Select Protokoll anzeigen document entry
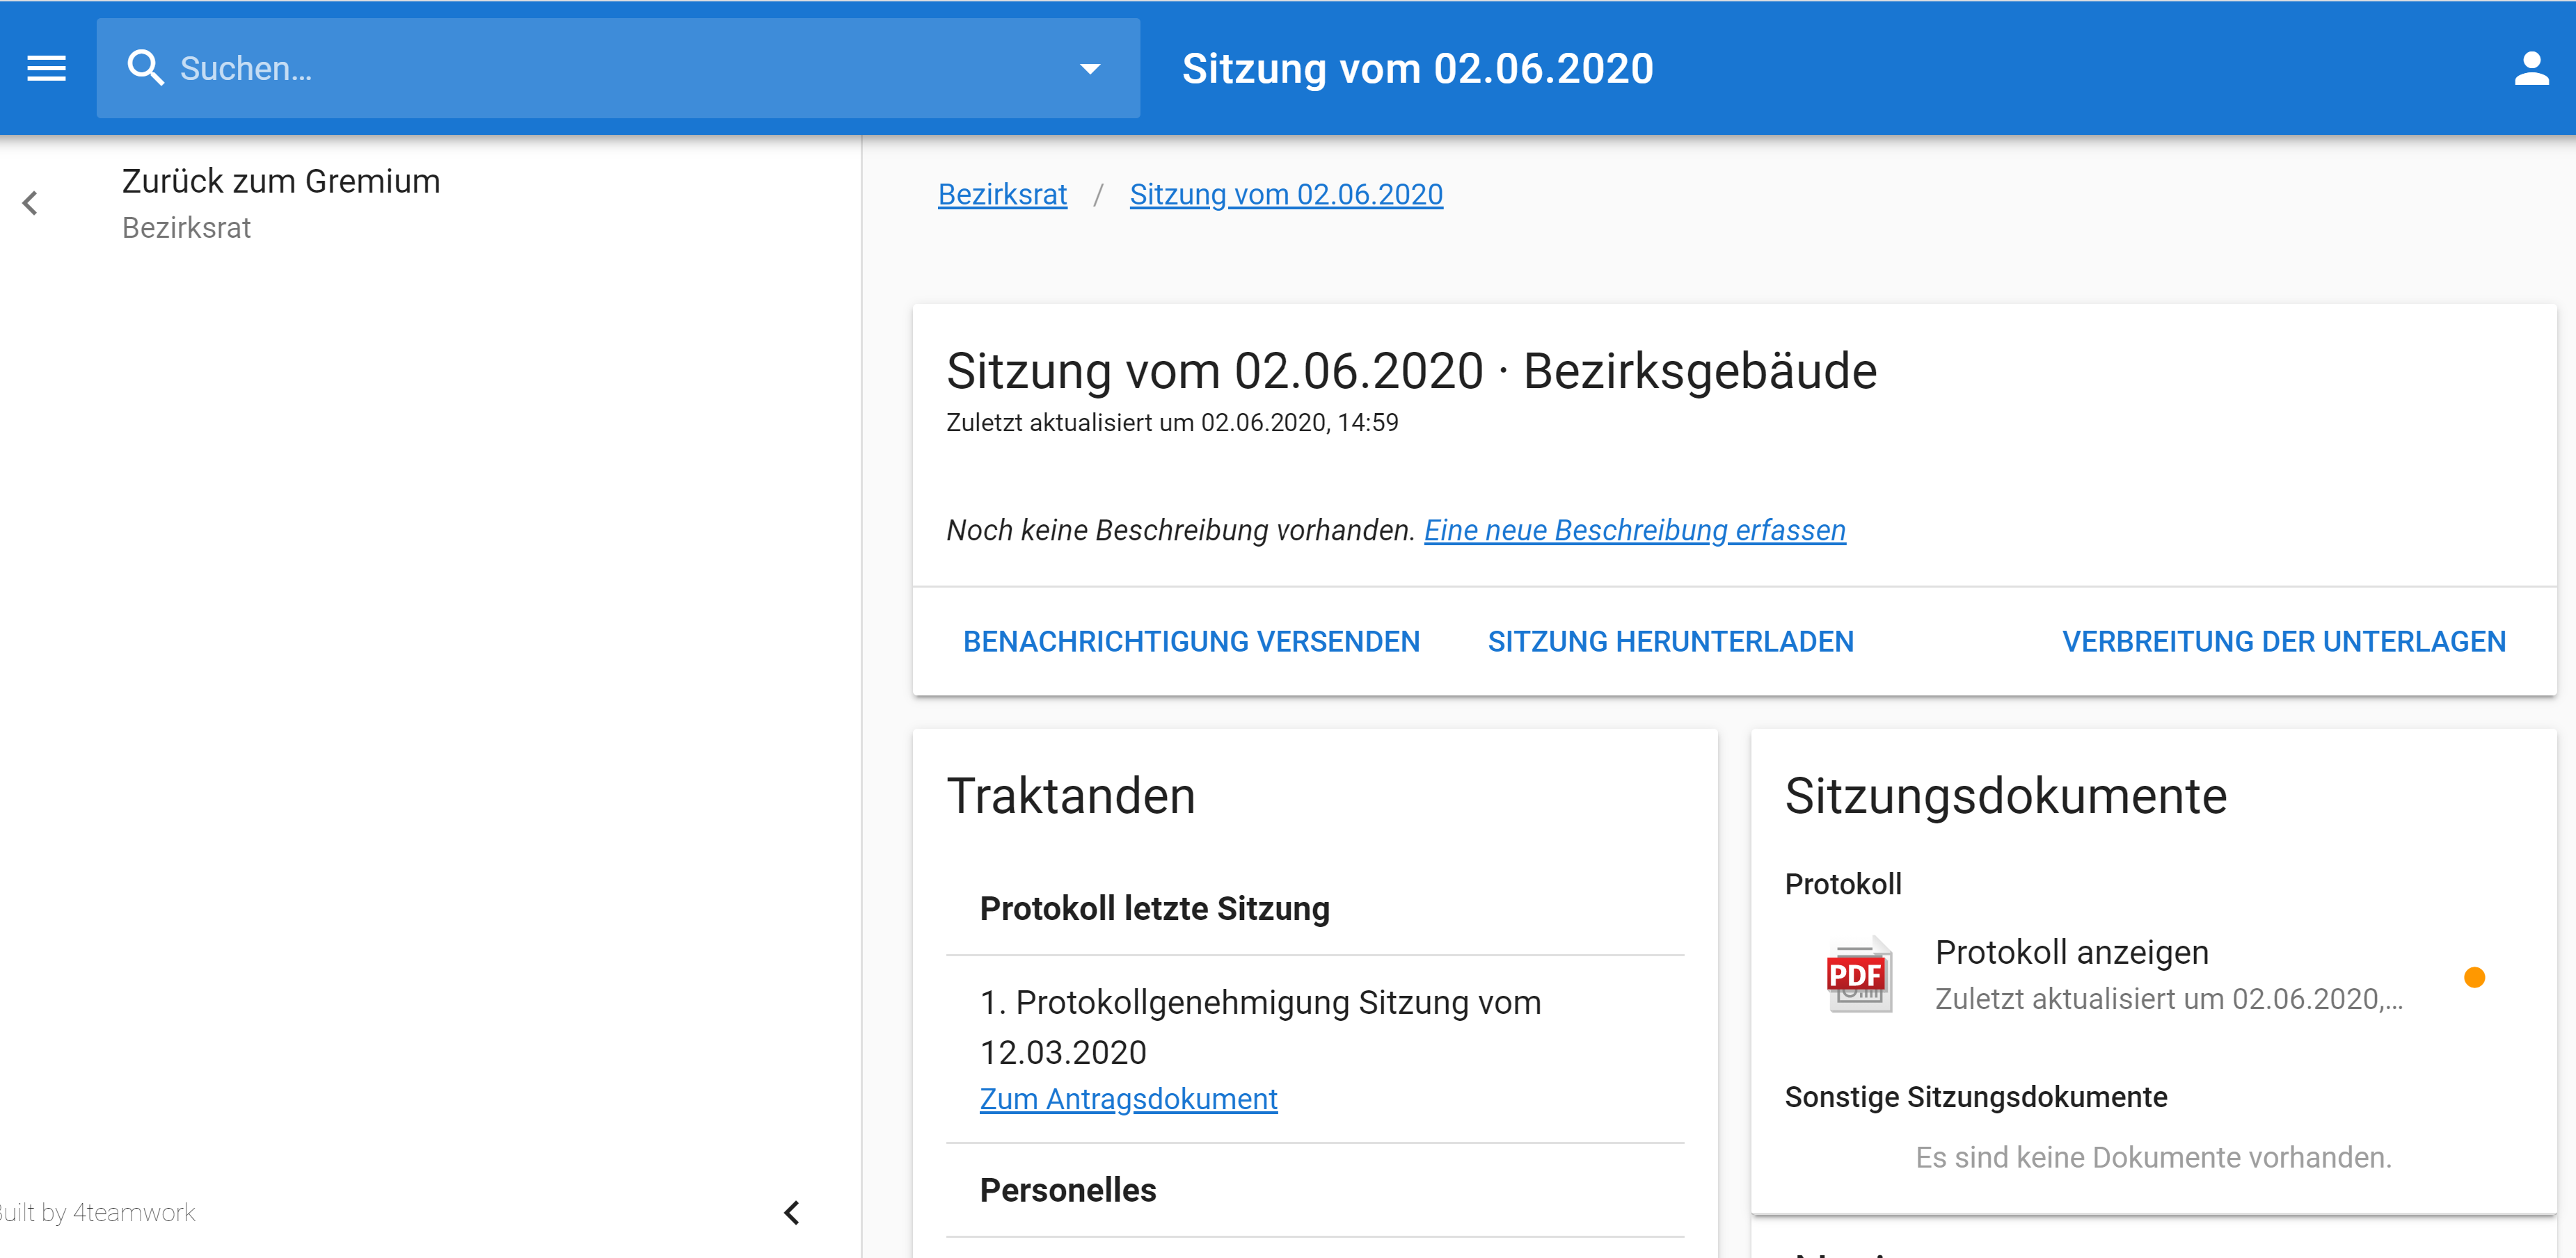 click(2071, 952)
